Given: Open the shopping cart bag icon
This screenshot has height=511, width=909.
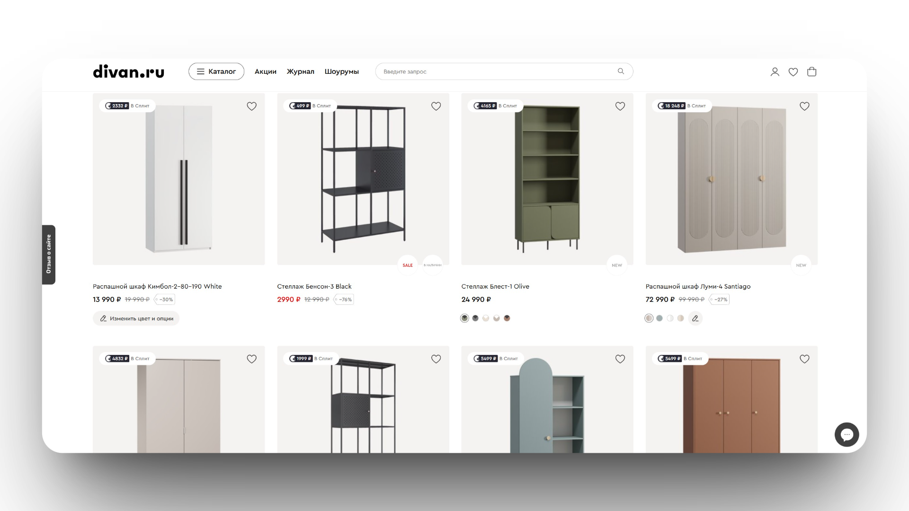Looking at the screenshot, I should (811, 71).
